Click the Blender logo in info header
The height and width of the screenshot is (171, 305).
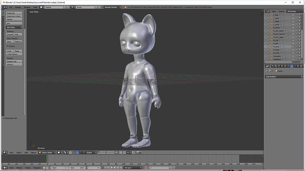coord(125,7)
